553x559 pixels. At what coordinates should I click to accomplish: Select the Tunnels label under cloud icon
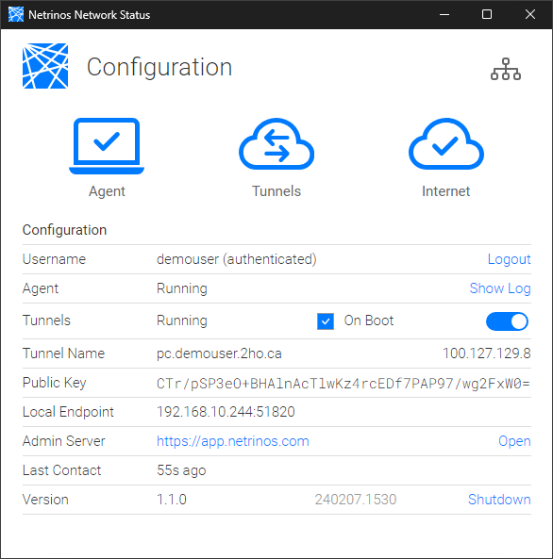click(x=276, y=191)
